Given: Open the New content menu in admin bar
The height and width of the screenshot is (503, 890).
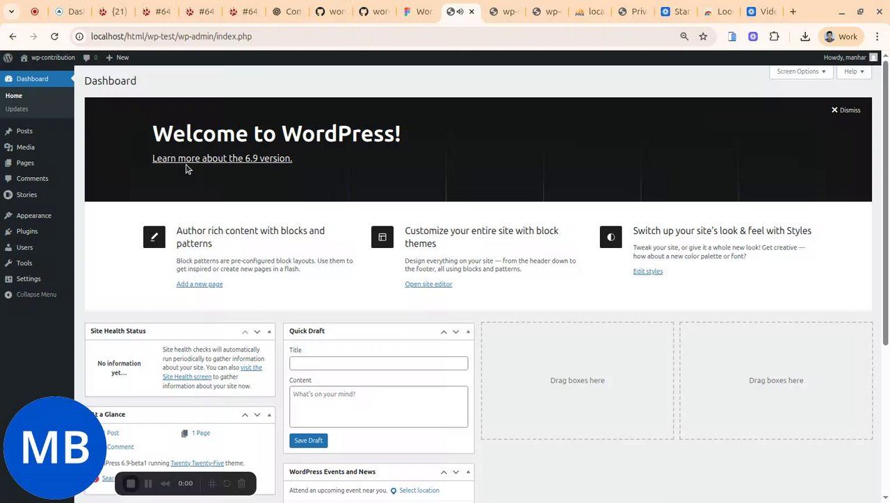Looking at the screenshot, I should (117, 58).
